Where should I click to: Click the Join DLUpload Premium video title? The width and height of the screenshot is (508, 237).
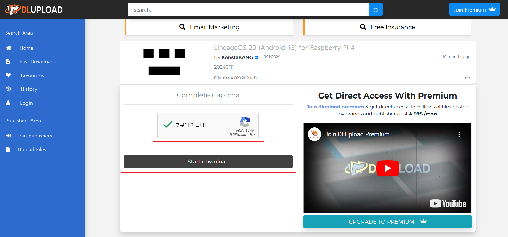coord(357,134)
